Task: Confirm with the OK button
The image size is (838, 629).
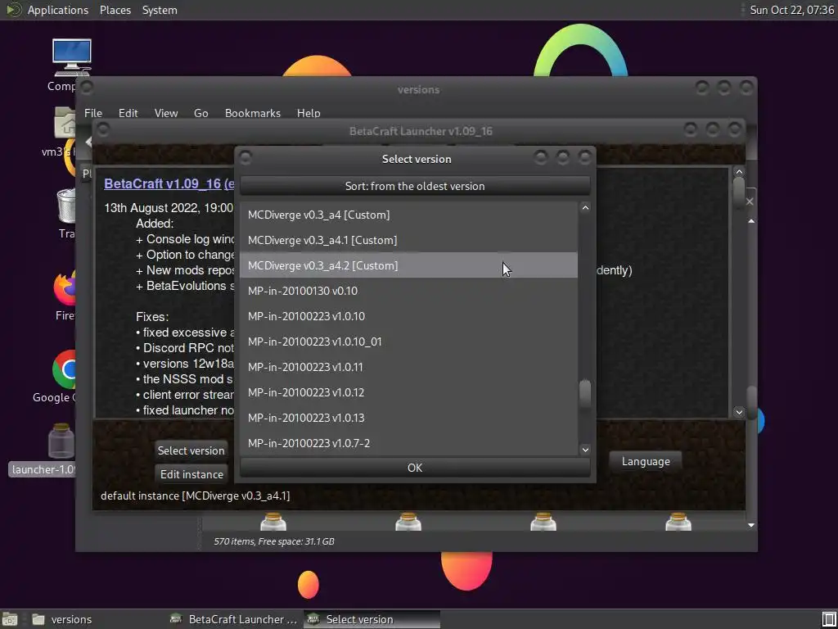Action: point(415,468)
